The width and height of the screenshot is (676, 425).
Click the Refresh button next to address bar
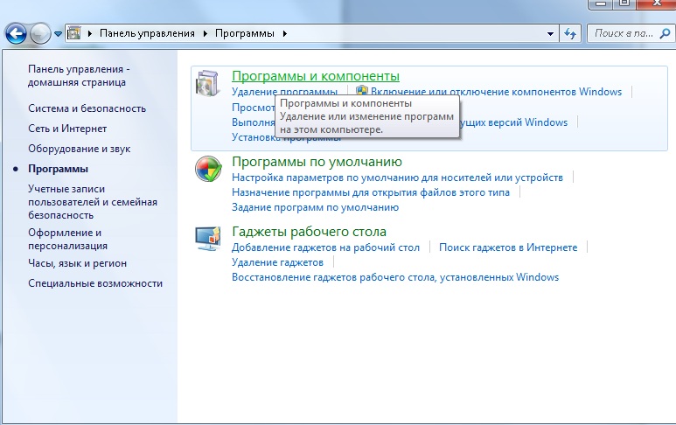tap(570, 33)
